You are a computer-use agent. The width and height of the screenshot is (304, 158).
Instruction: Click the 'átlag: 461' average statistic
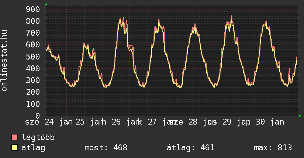point(191,148)
